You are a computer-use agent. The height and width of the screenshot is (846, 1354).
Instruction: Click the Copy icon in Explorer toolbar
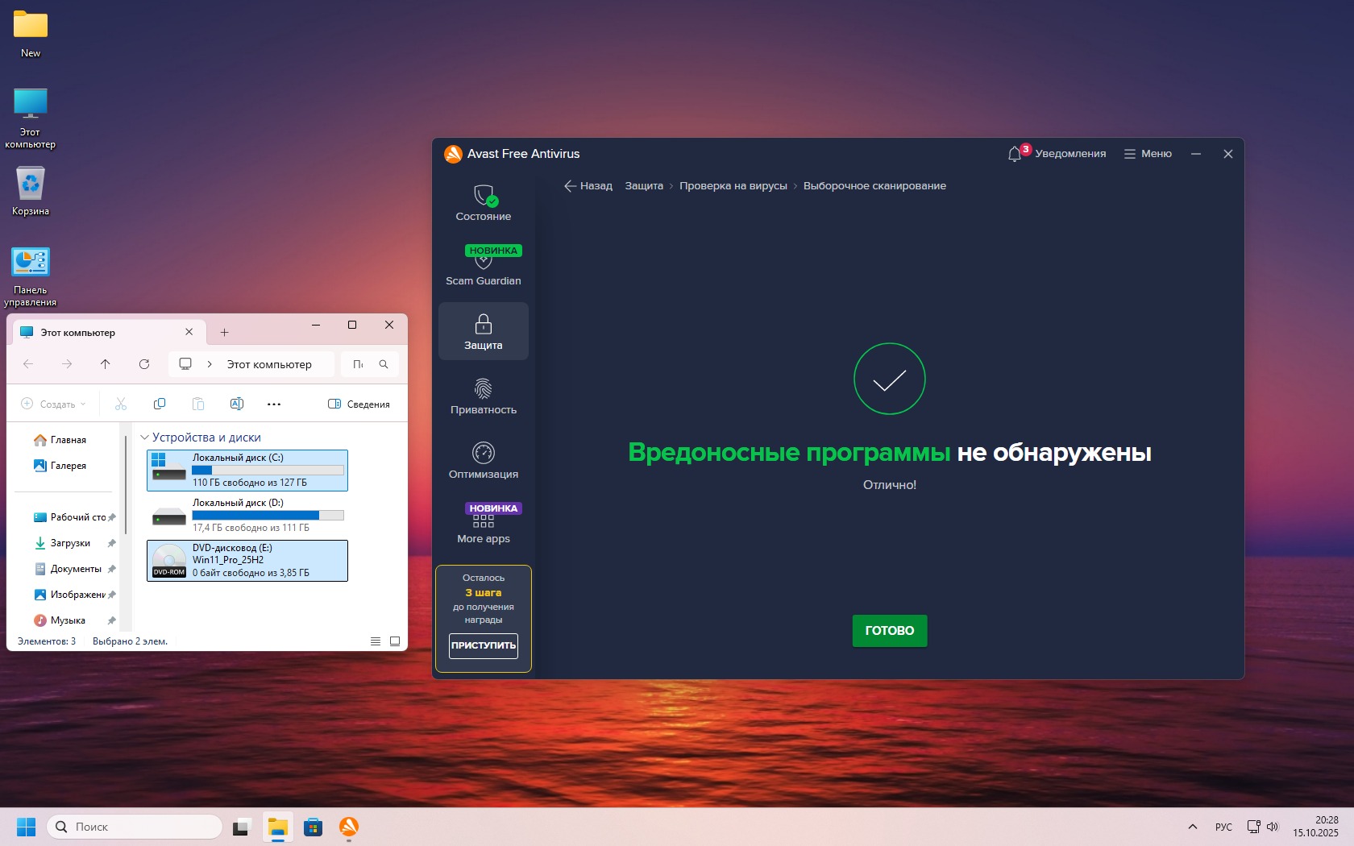pos(160,404)
